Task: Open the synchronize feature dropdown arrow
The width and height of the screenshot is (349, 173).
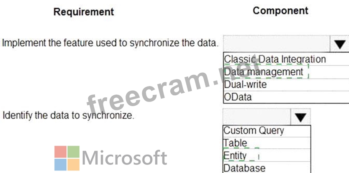Action: pyautogui.click(x=339, y=44)
